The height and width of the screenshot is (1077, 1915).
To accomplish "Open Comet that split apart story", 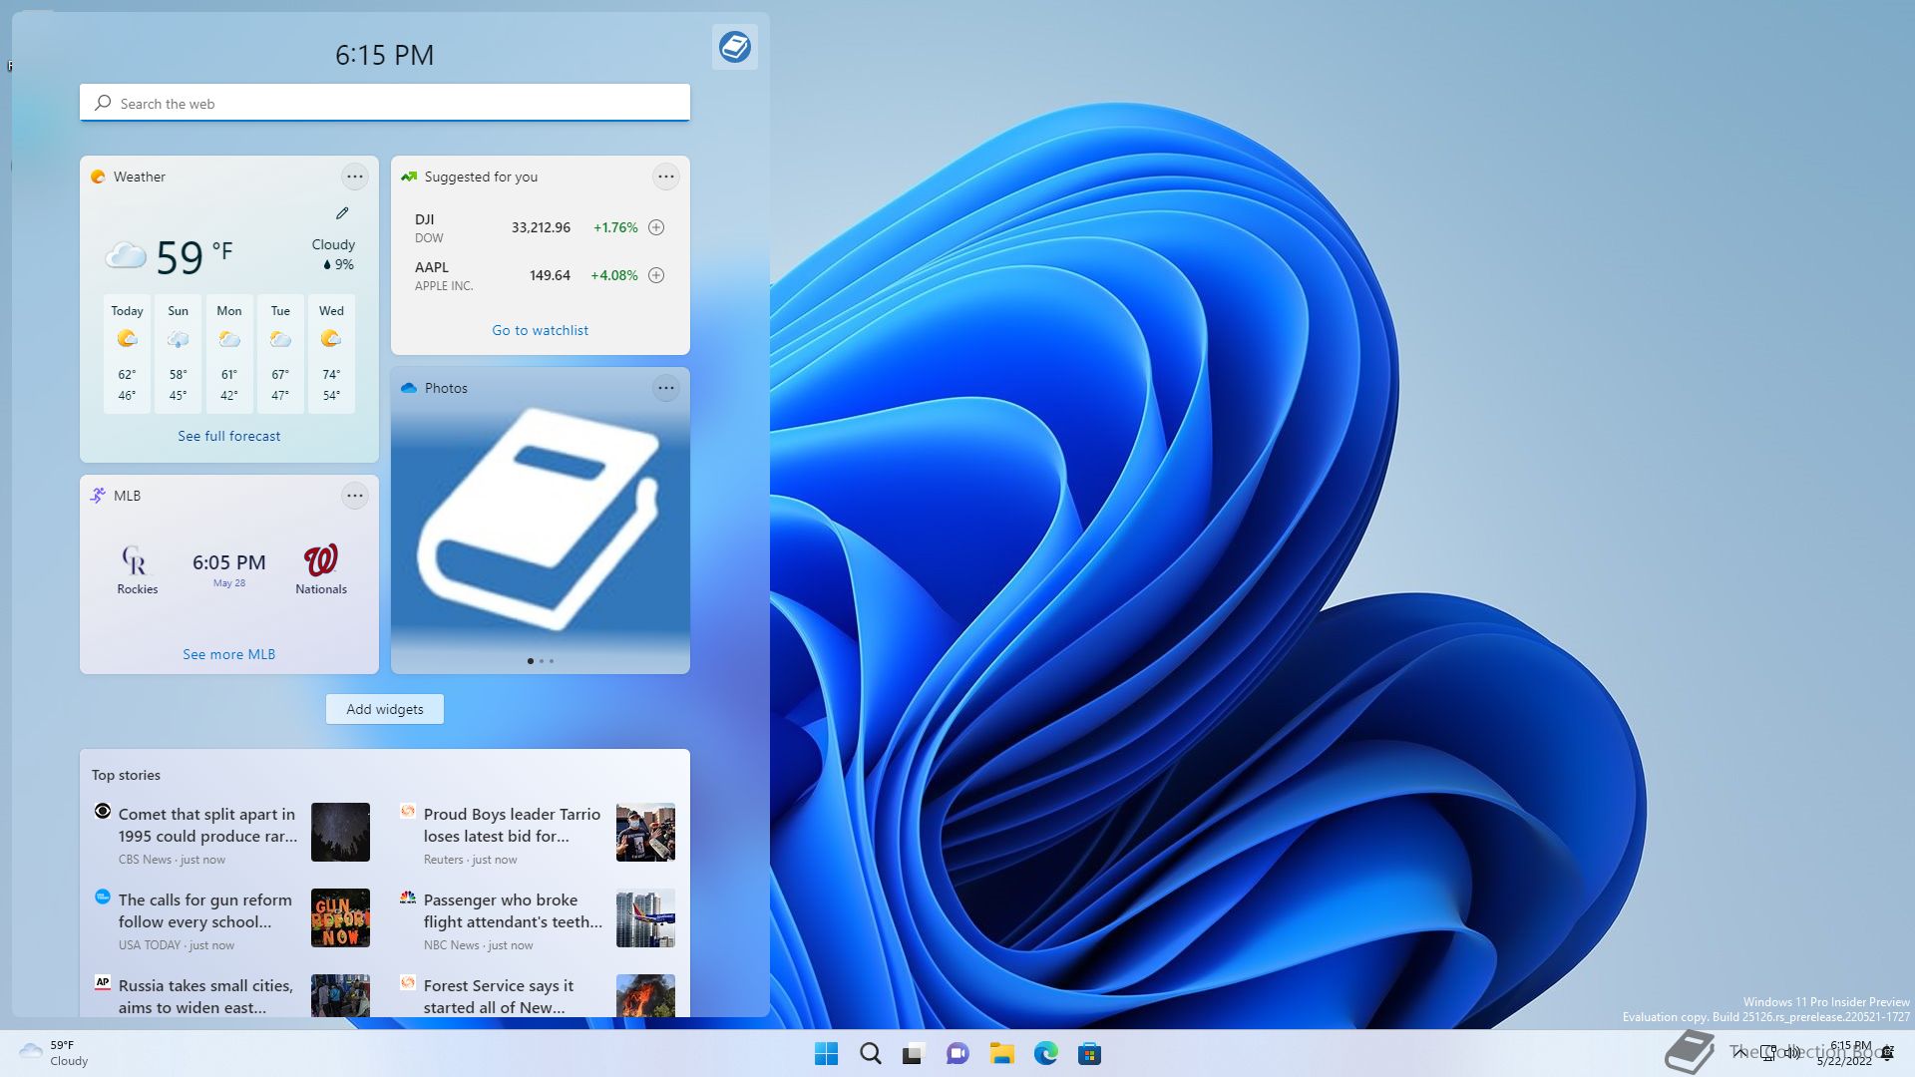I will pos(207,825).
